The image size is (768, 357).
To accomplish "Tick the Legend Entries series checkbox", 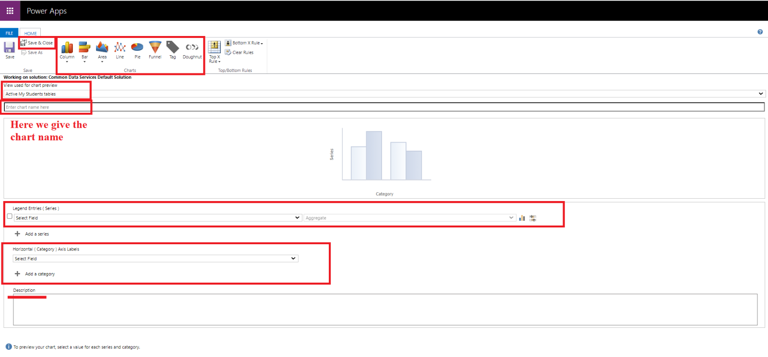I will point(10,216).
